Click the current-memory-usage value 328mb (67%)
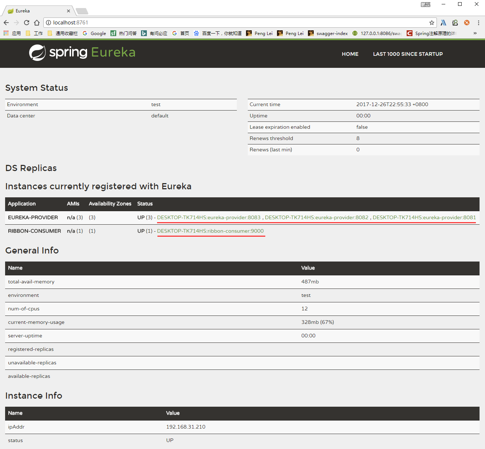Viewport: 485px width, 449px height. [x=318, y=322]
